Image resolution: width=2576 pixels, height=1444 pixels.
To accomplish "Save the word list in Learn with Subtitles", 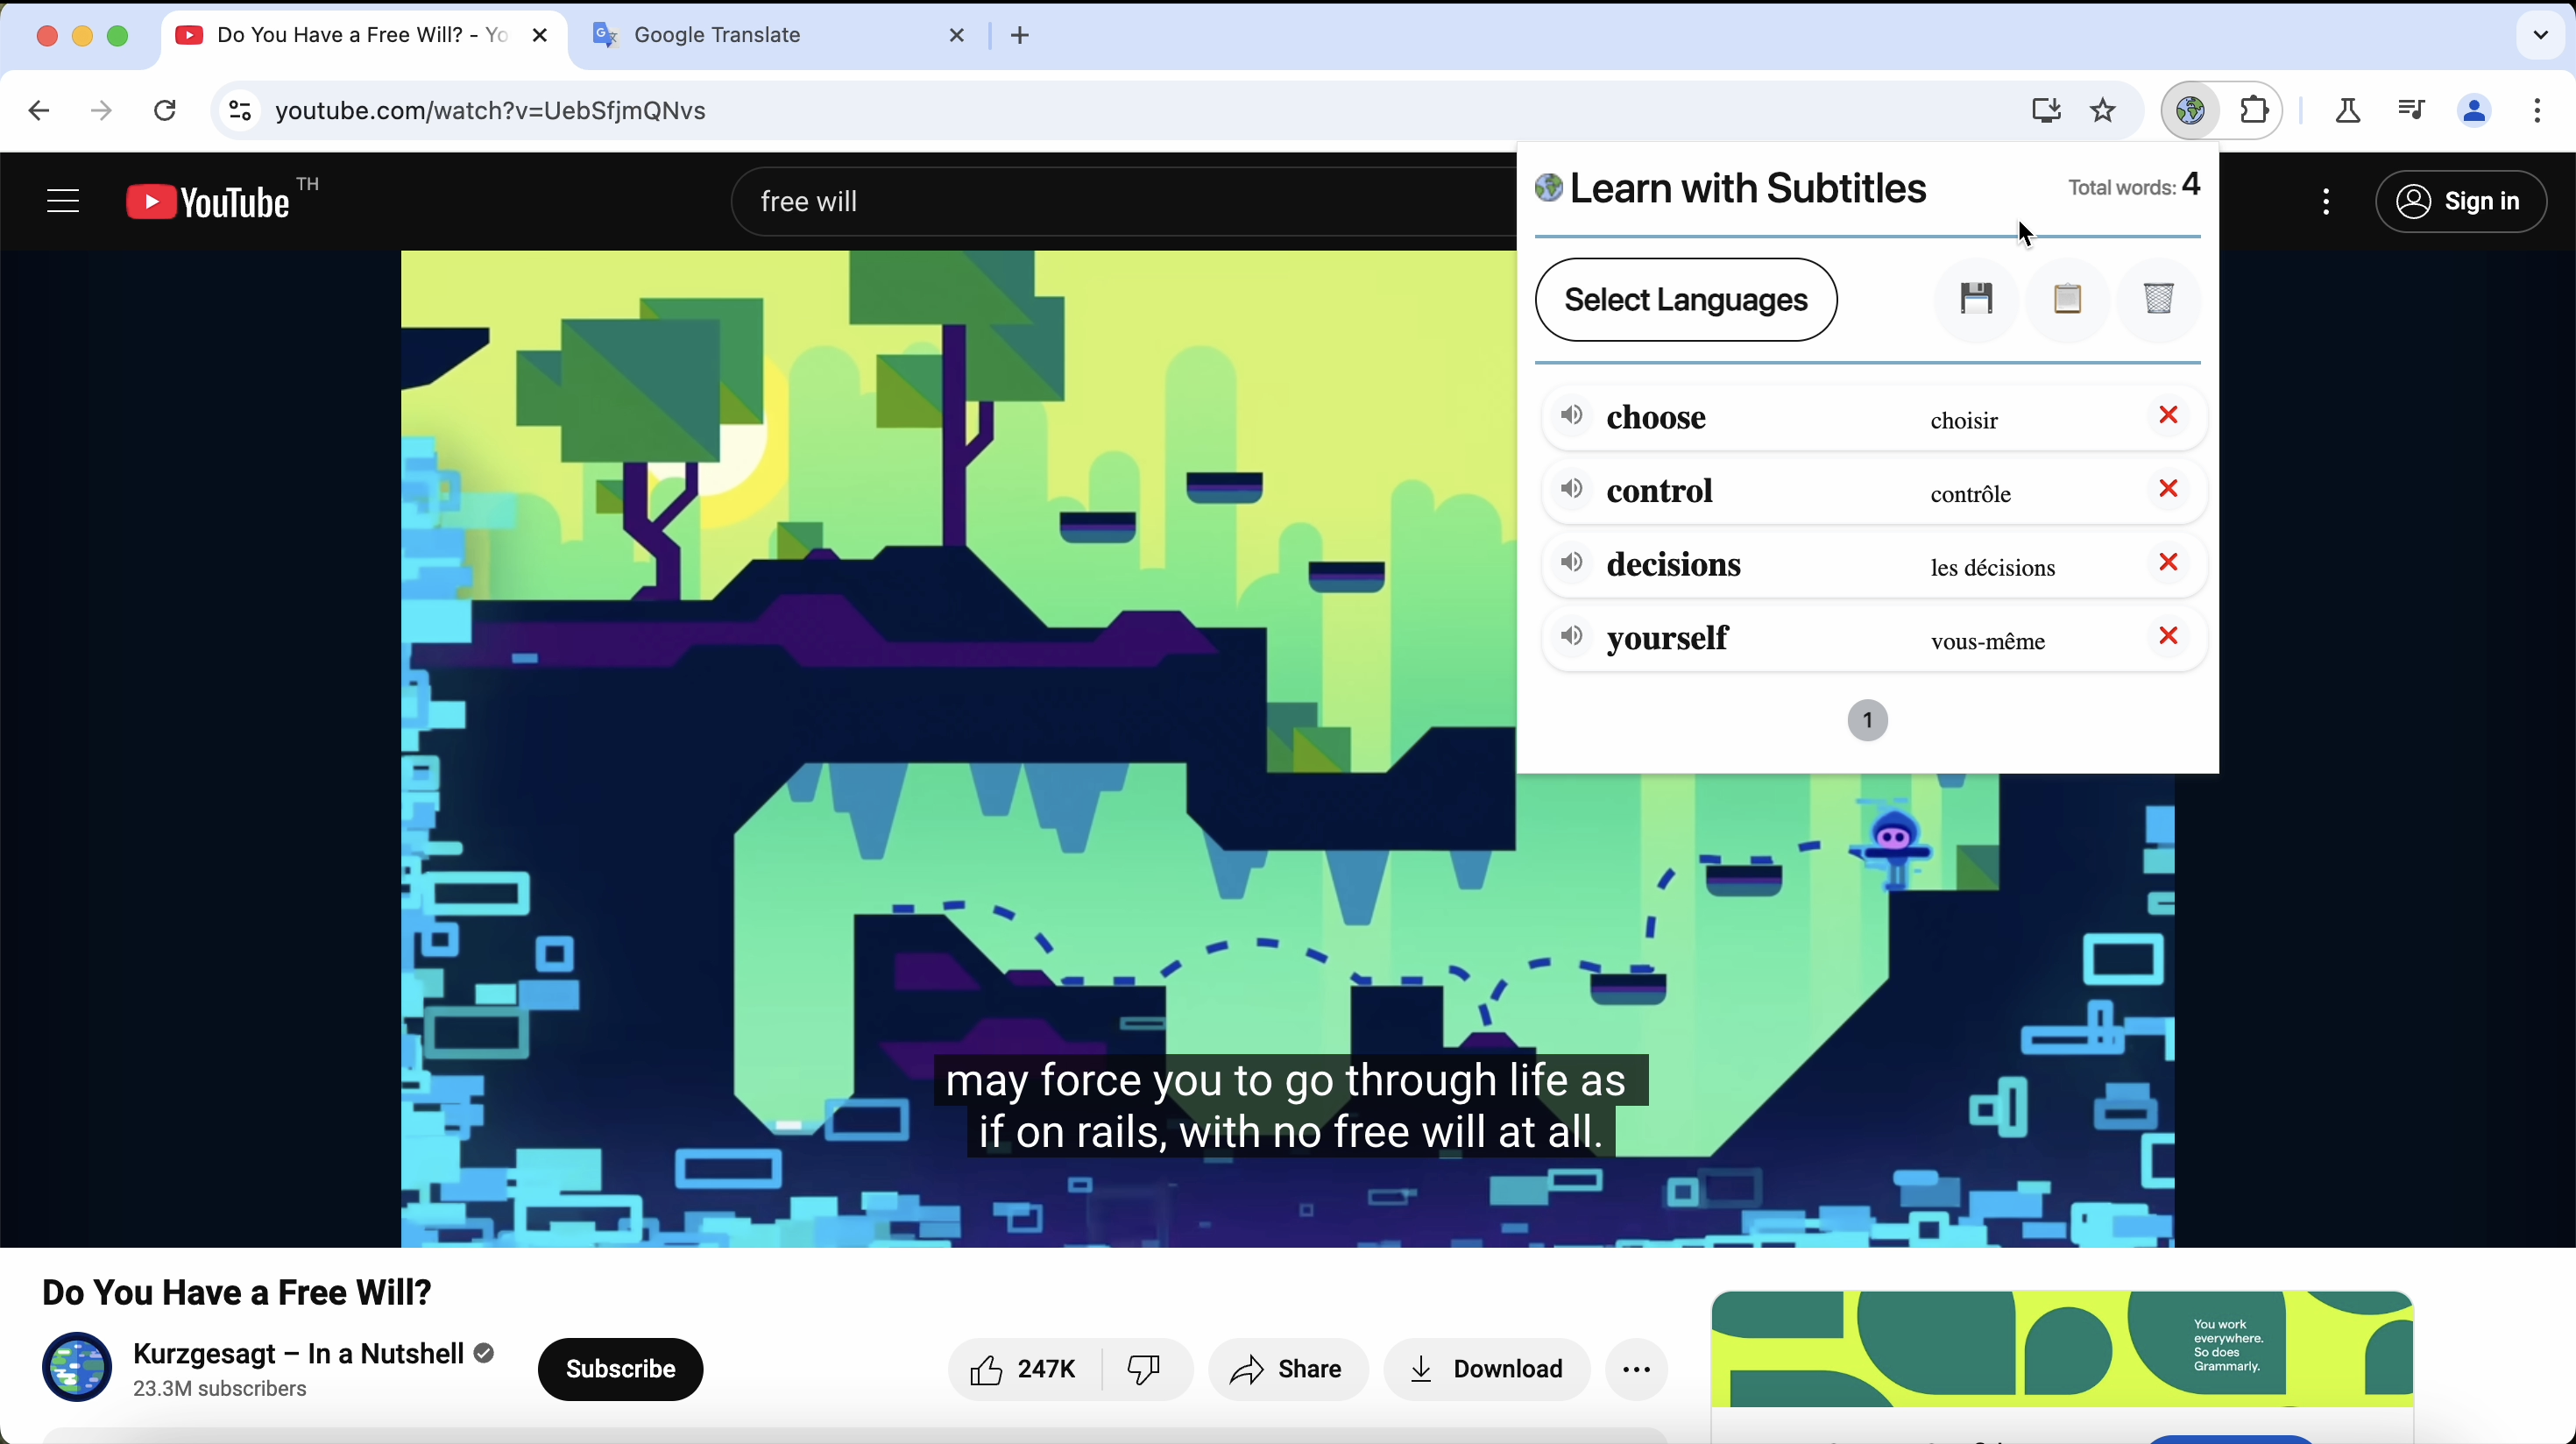I will pos(1977,299).
